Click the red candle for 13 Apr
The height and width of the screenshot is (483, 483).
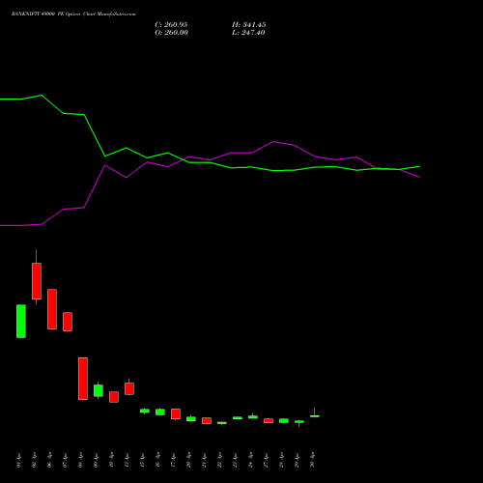pyautogui.click(x=129, y=388)
